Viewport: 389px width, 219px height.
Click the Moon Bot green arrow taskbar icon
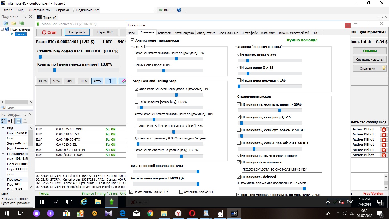[112, 202]
